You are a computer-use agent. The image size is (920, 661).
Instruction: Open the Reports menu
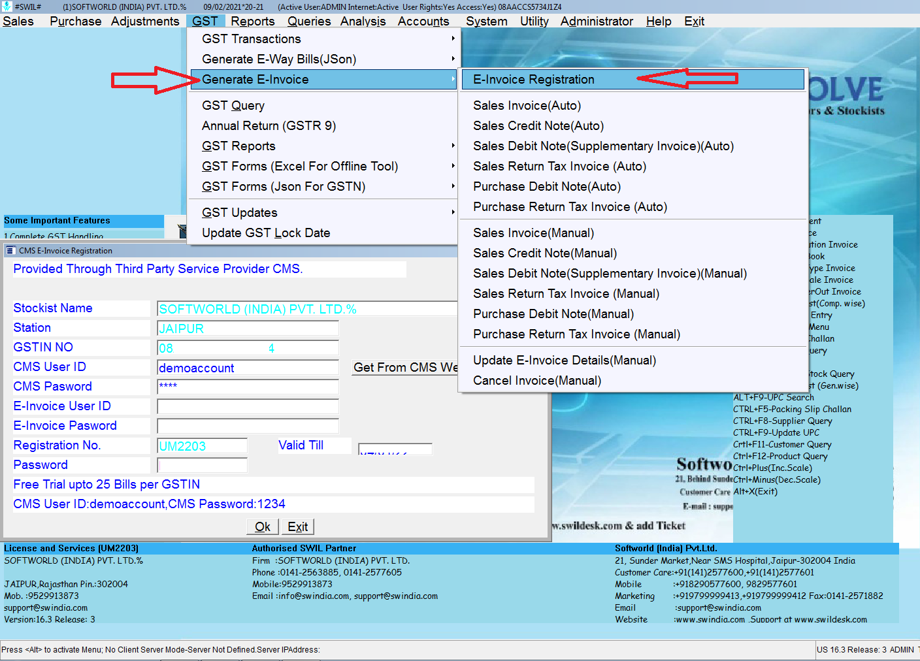tap(253, 21)
